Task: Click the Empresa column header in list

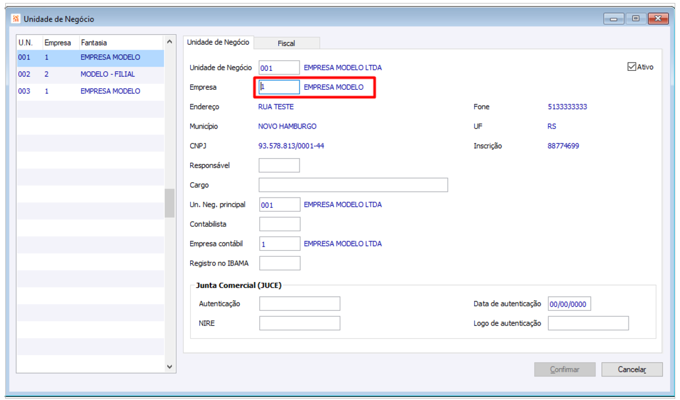Action: tap(61, 42)
